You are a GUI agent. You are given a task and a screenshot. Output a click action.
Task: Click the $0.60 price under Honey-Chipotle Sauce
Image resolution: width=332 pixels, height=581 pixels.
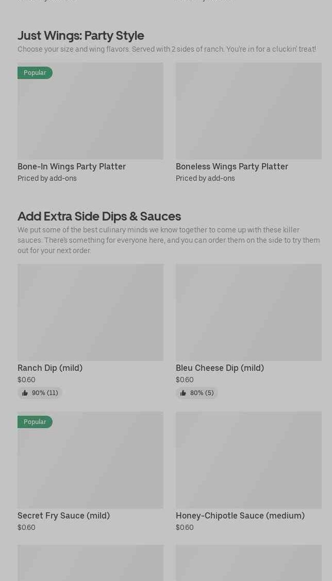185,527
